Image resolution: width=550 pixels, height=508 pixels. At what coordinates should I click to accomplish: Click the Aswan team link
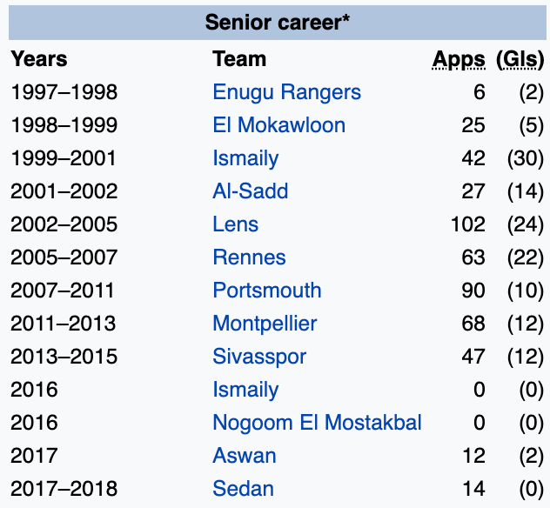[244, 456]
